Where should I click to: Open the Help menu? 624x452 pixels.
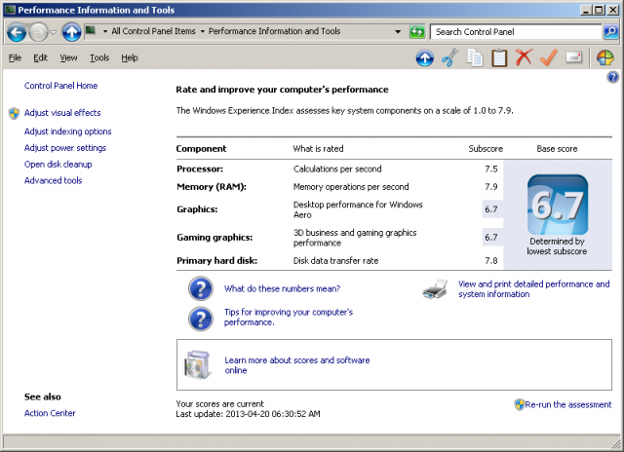pos(130,58)
